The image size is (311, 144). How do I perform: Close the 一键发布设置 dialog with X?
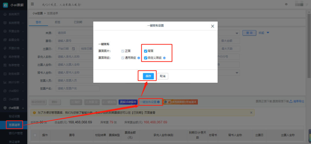tap(213, 26)
